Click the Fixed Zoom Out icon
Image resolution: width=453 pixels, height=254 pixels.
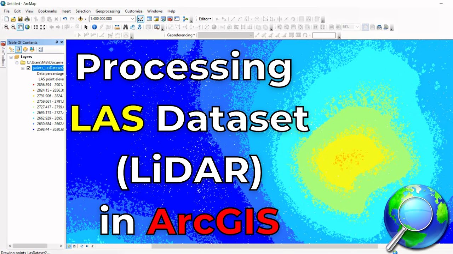43,27
